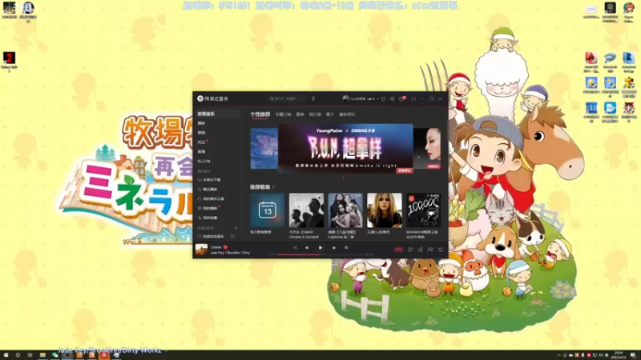Switch to the 歌单 tab
Screen dimensions: 641x360
tap(300, 114)
